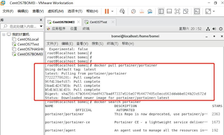Close the CentOS7Test tab
The width and height of the screenshot is (224, 135).
click(113, 22)
